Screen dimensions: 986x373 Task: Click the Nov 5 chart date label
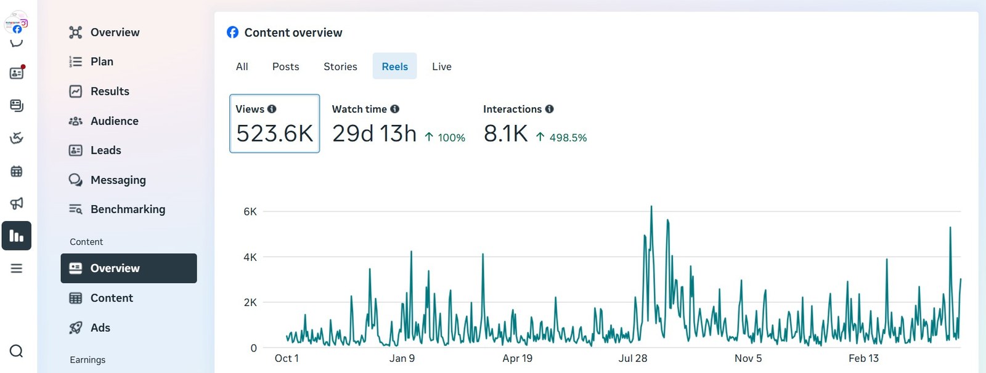point(748,358)
